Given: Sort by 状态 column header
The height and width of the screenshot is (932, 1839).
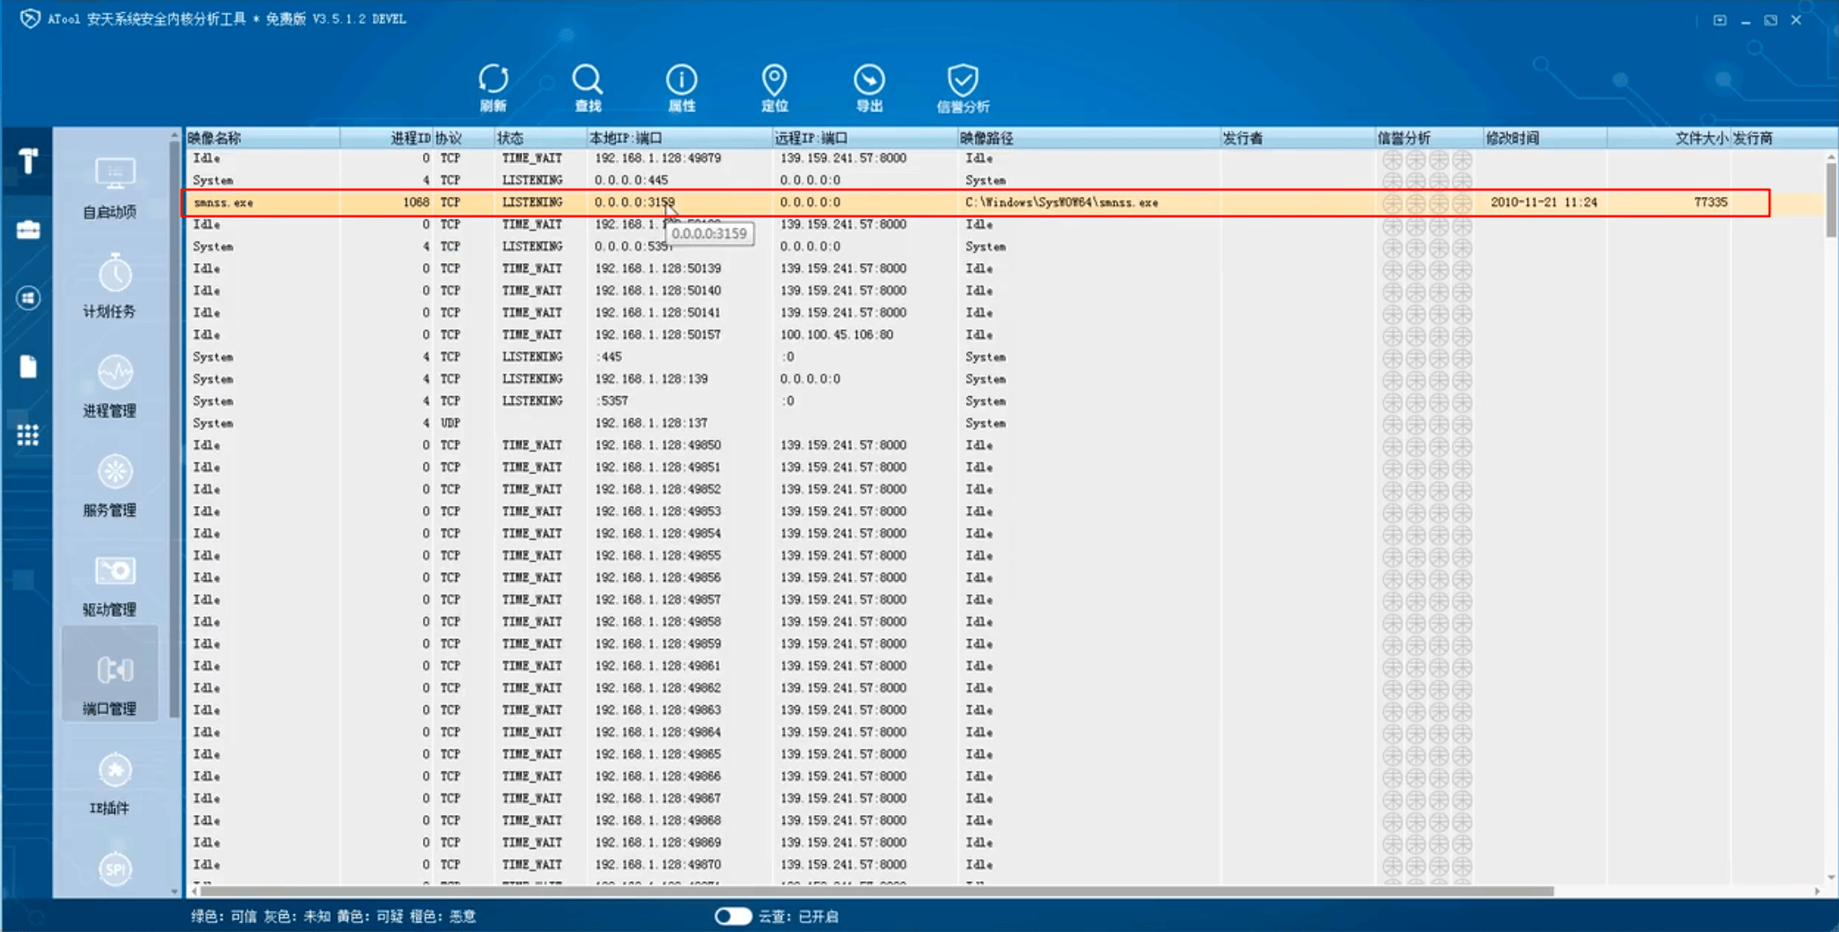Looking at the screenshot, I should pos(541,138).
